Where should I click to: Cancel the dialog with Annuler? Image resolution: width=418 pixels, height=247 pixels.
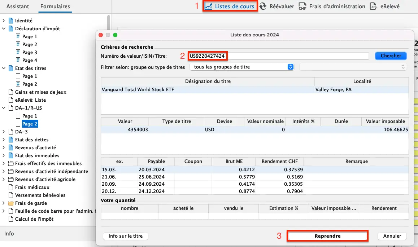click(x=392, y=236)
